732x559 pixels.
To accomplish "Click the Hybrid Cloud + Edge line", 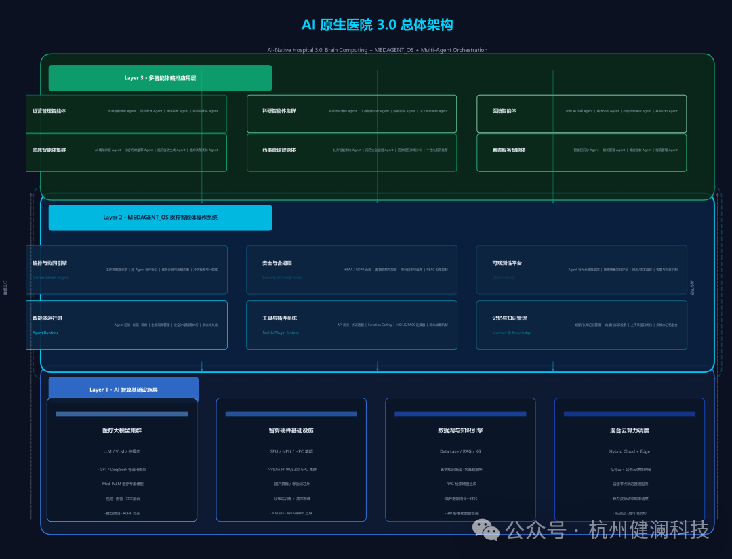I will 629,451.
